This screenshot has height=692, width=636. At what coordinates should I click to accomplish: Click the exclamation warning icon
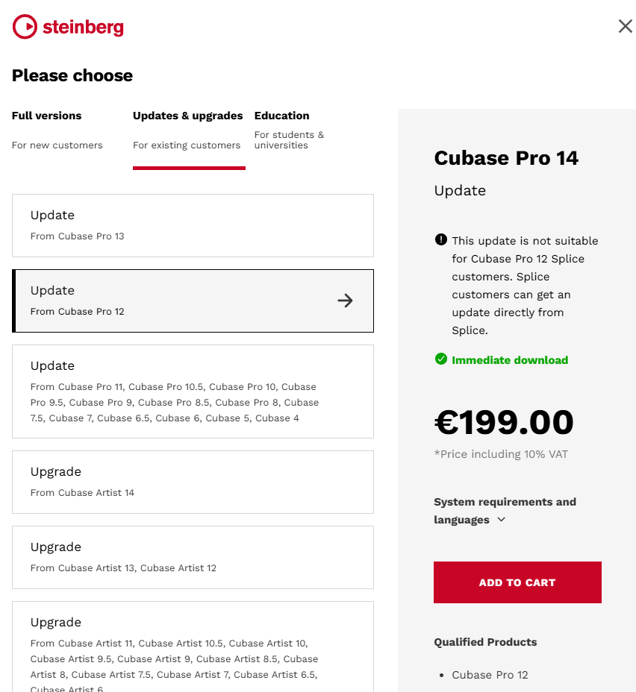pos(440,240)
